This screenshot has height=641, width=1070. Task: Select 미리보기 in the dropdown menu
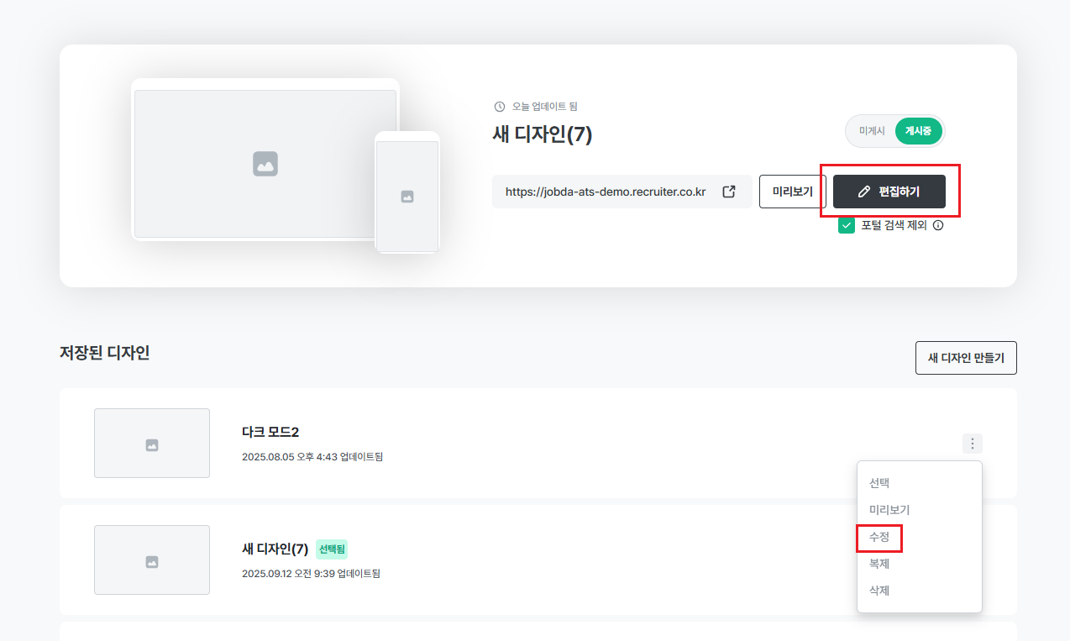[x=889, y=510]
